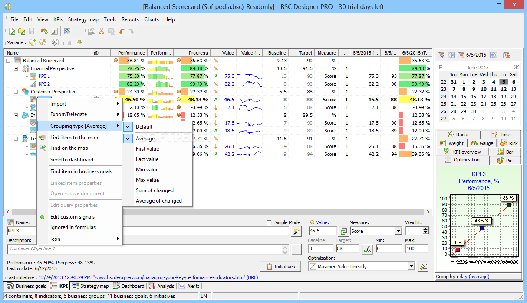This screenshot has height=303, width=527.
Task: Click the Save floppy disk icon
Action: [31, 31]
